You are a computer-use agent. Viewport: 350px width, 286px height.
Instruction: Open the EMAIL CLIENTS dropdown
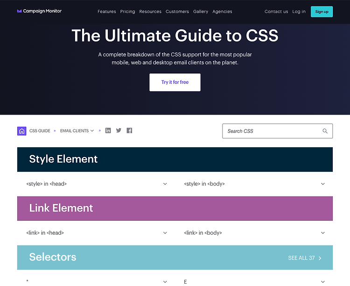tap(77, 131)
